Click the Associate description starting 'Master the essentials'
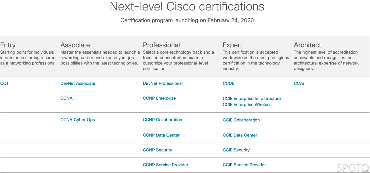The height and width of the screenshot is (173, 370). pyautogui.click(x=100, y=58)
